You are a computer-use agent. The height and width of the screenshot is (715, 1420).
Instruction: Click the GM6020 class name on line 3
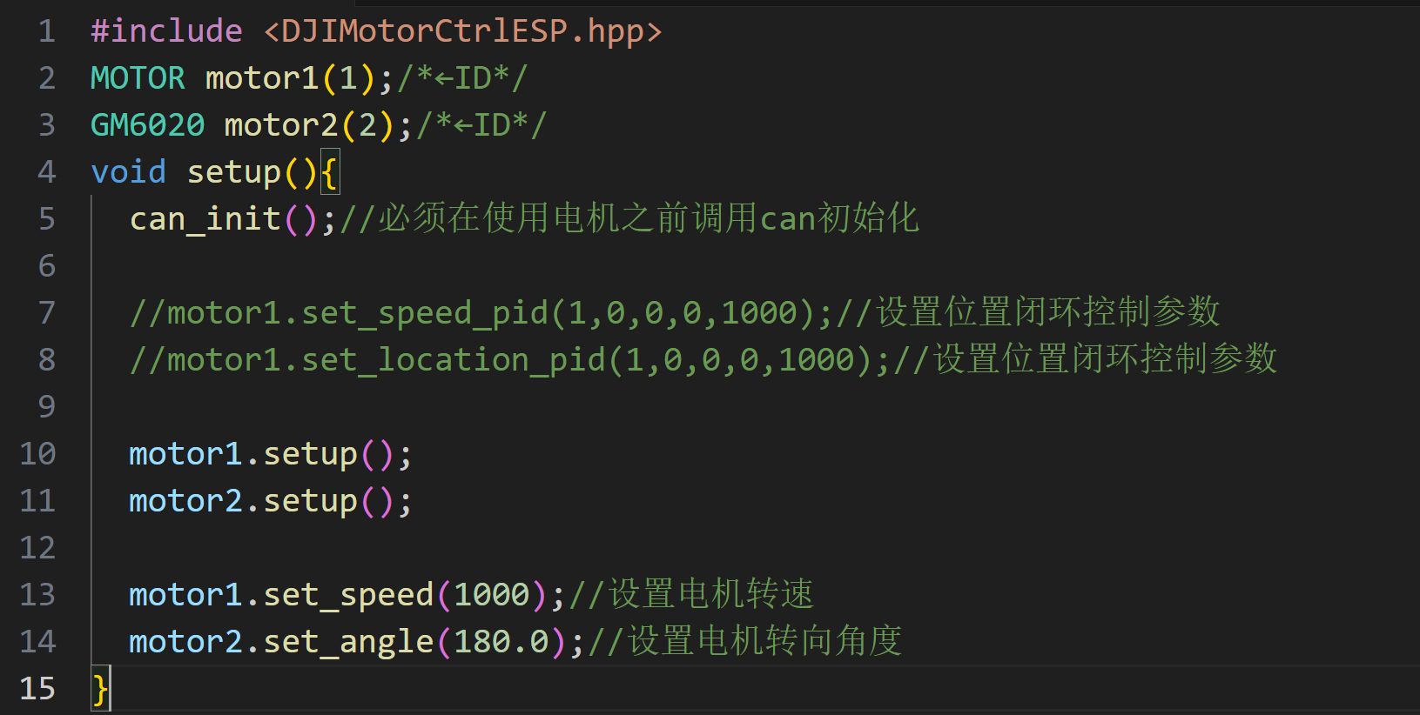click(x=148, y=125)
